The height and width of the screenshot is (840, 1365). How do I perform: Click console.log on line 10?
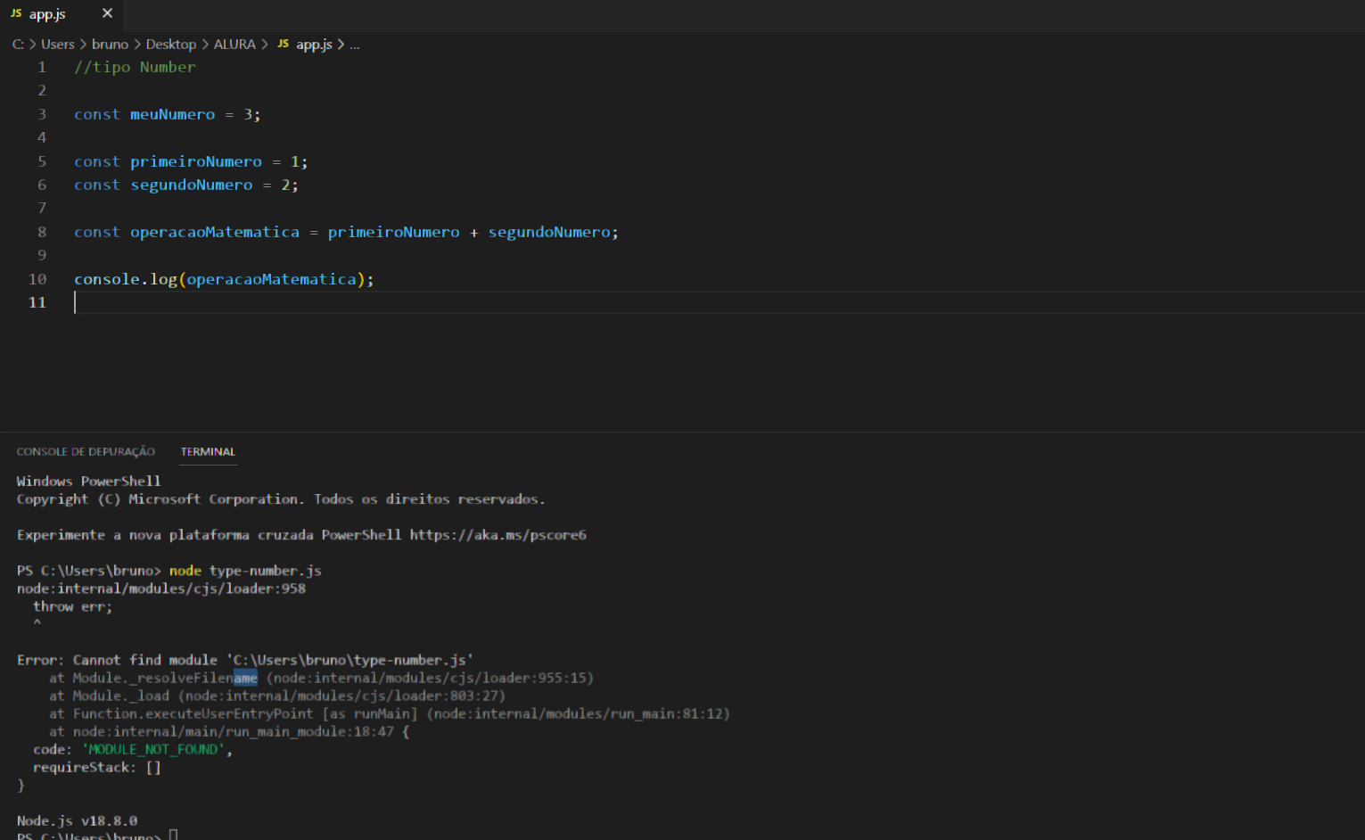(126, 279)
